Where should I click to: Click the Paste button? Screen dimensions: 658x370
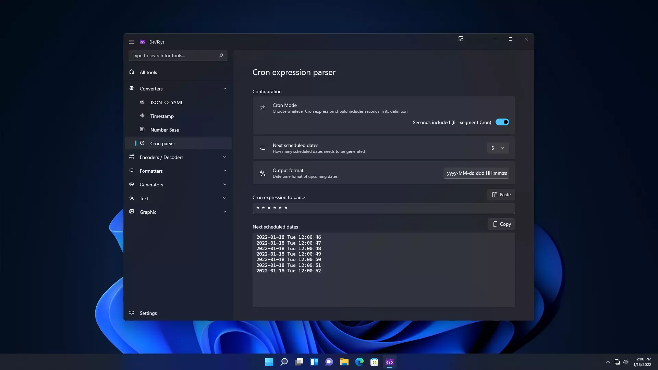[501, 195]
